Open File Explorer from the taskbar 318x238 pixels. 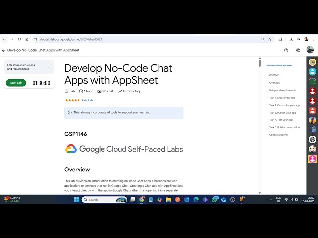click(x=168, y=200)
